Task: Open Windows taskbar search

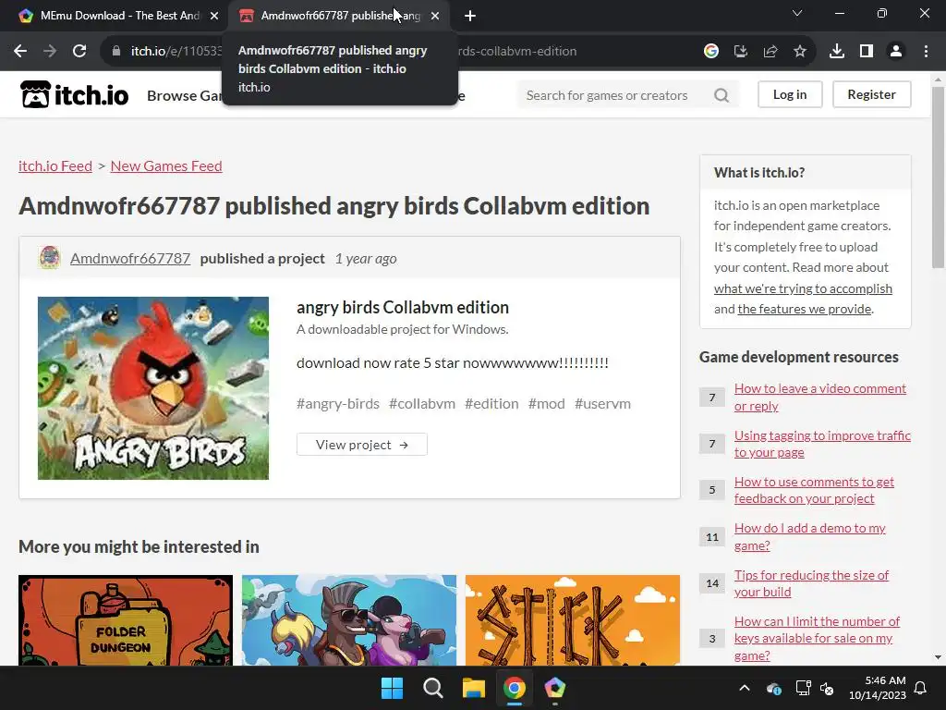Action: point(432,688)
